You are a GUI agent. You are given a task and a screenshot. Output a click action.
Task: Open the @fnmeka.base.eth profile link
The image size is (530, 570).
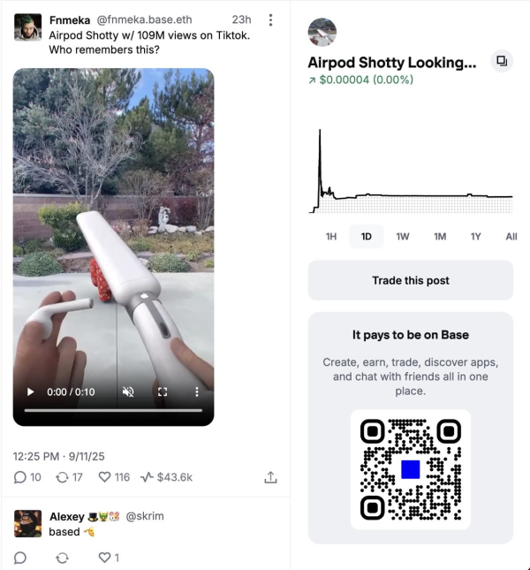[x=144, y=19]
